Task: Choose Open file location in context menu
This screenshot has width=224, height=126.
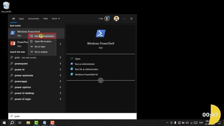Action: click(42, 41)
